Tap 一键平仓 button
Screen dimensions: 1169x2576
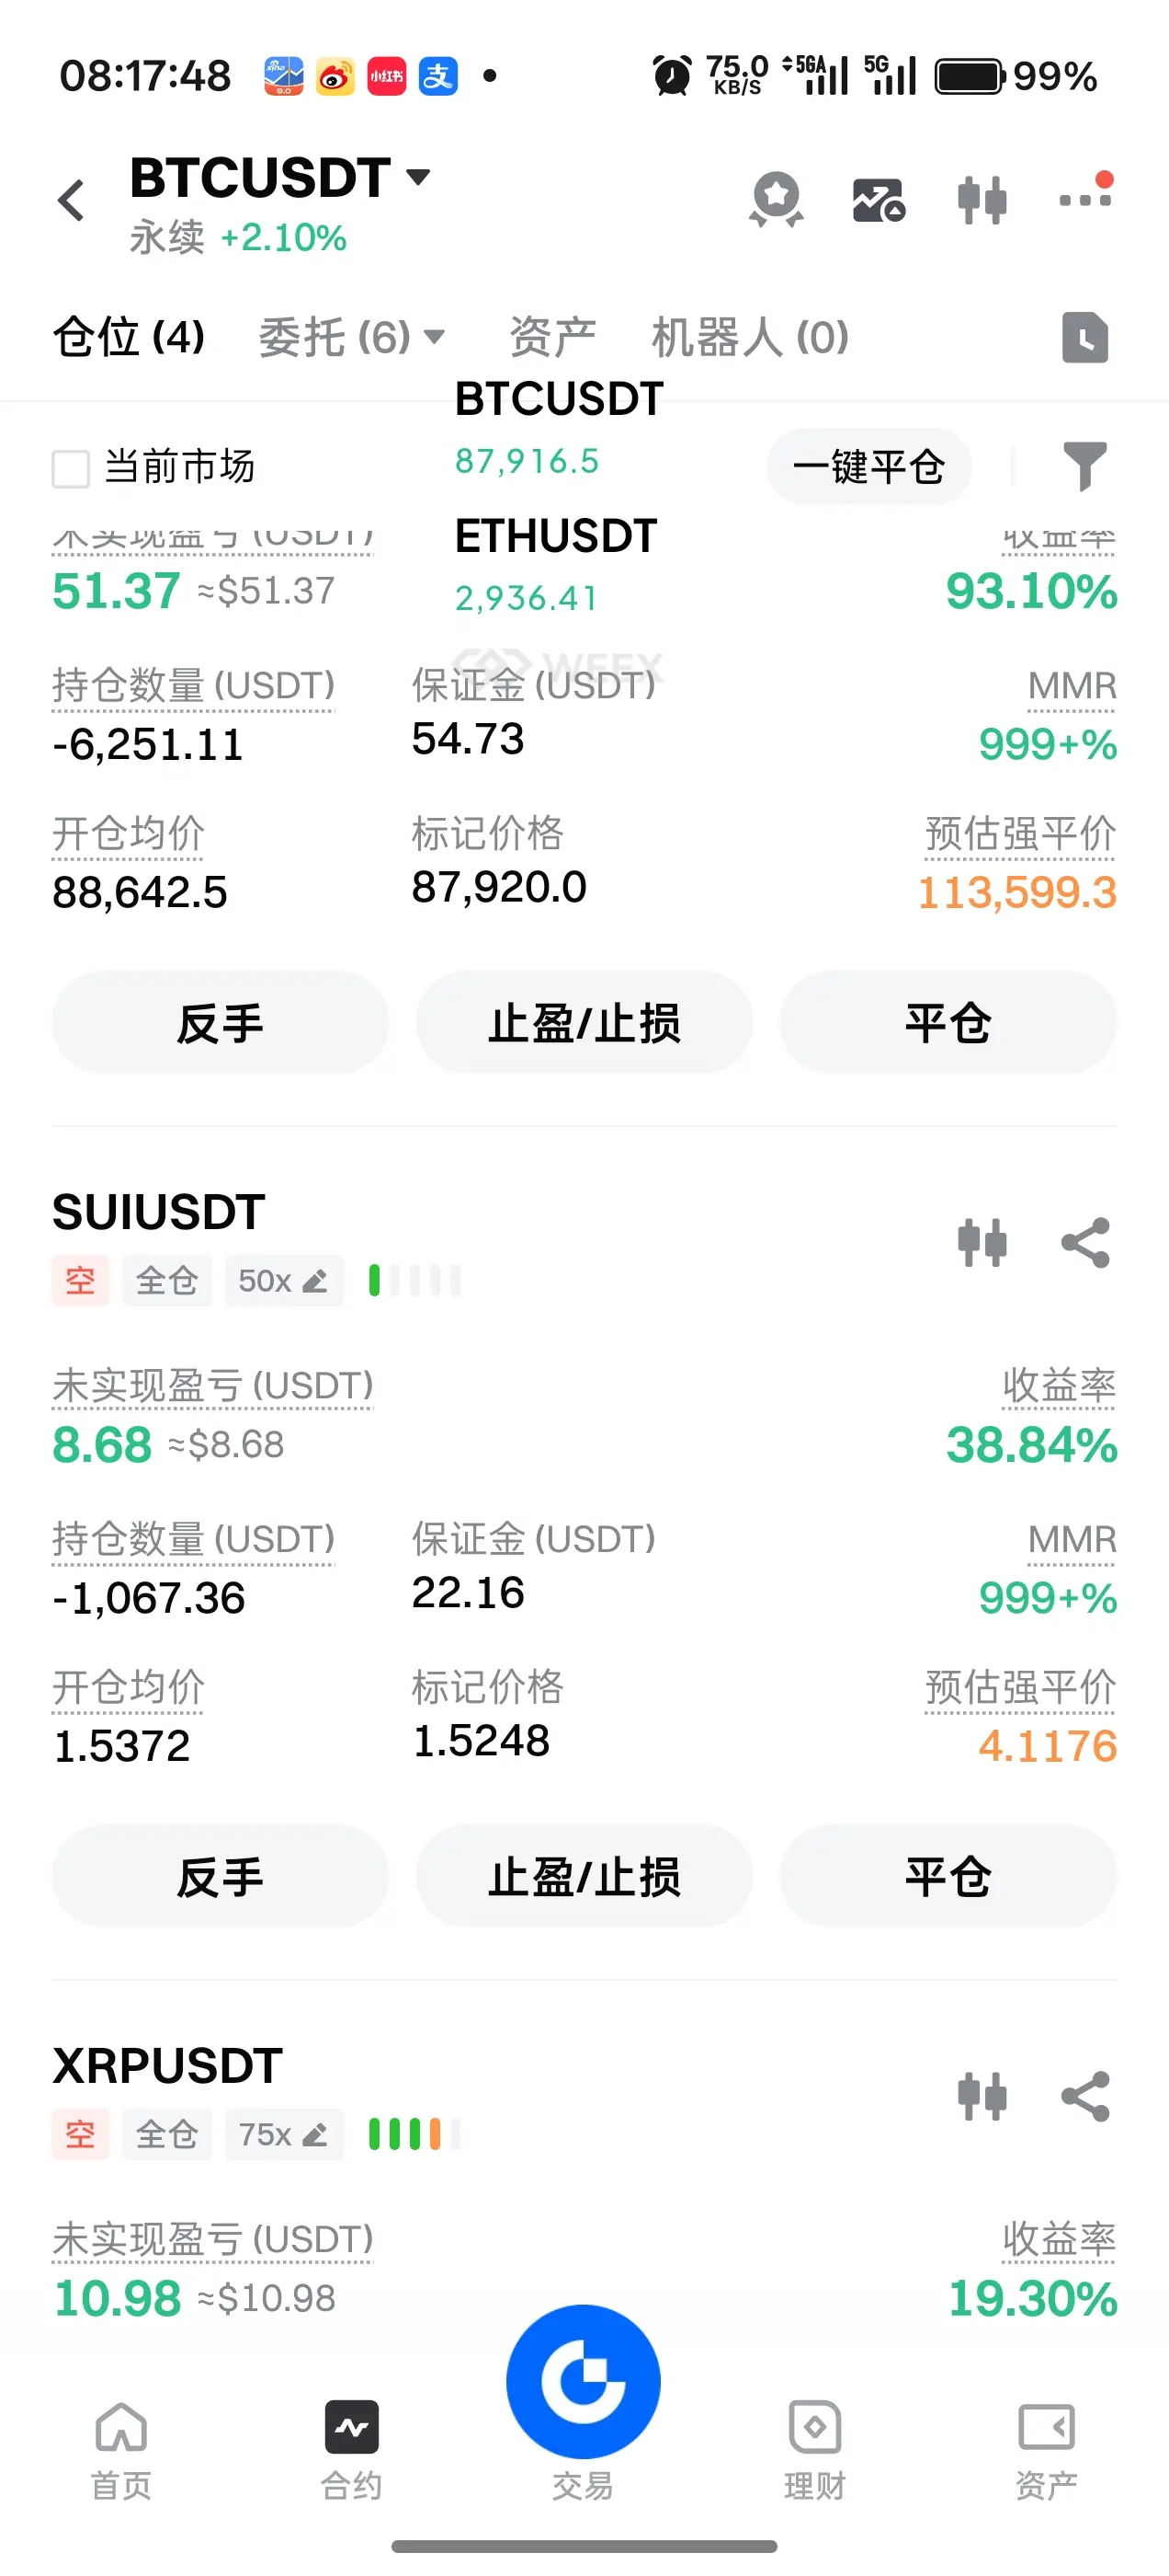tap(869, 467)
